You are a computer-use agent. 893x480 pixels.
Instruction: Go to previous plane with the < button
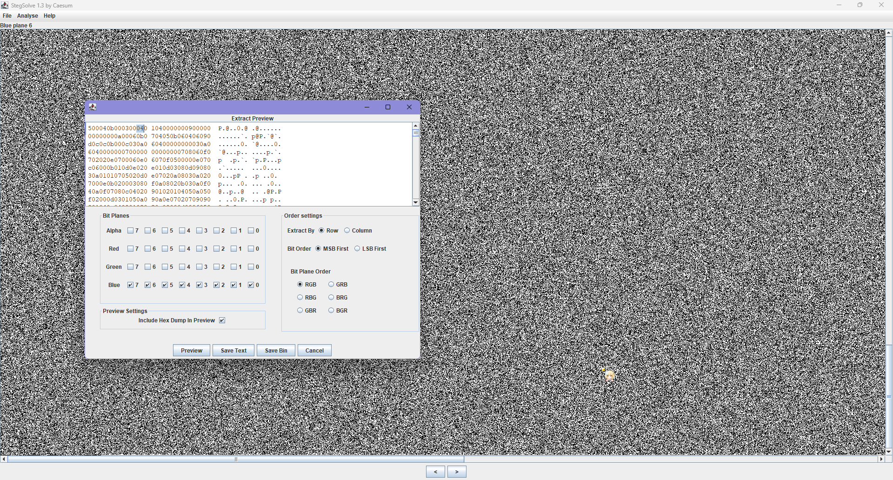435,472
